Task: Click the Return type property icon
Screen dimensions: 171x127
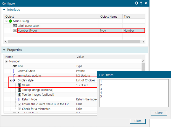Action: [x=19, y=99]
